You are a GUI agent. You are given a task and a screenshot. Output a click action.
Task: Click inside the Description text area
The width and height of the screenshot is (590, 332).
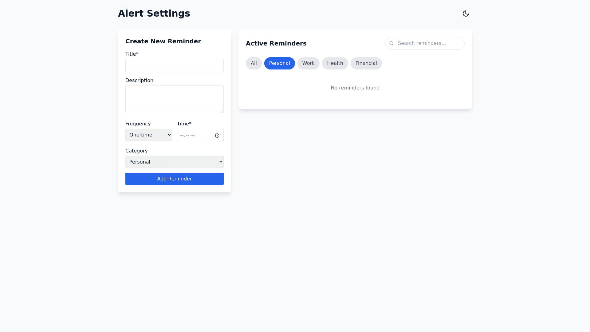[174, 99]
